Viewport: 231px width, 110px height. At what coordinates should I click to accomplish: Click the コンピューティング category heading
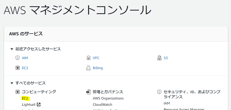pos(39,92)
